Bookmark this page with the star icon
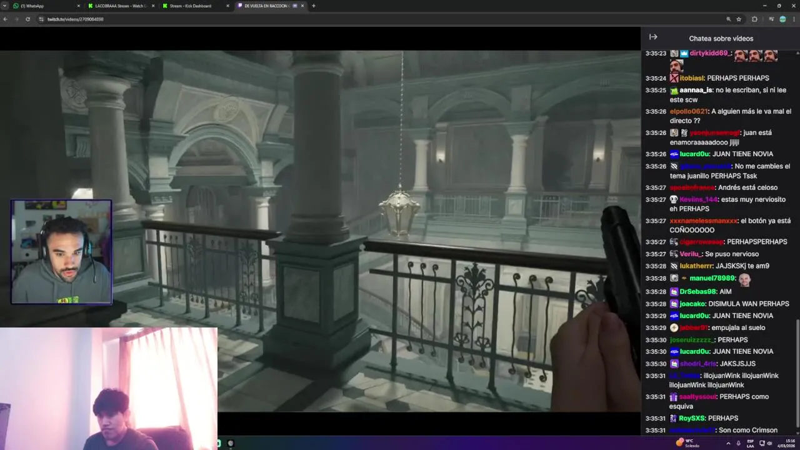The width and height of the screenshot is (800, 450). coord(739,19)
